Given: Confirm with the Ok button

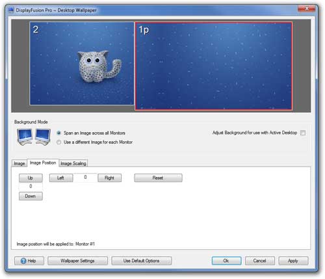Looking at the screenshot, I should tap(226, 261).
